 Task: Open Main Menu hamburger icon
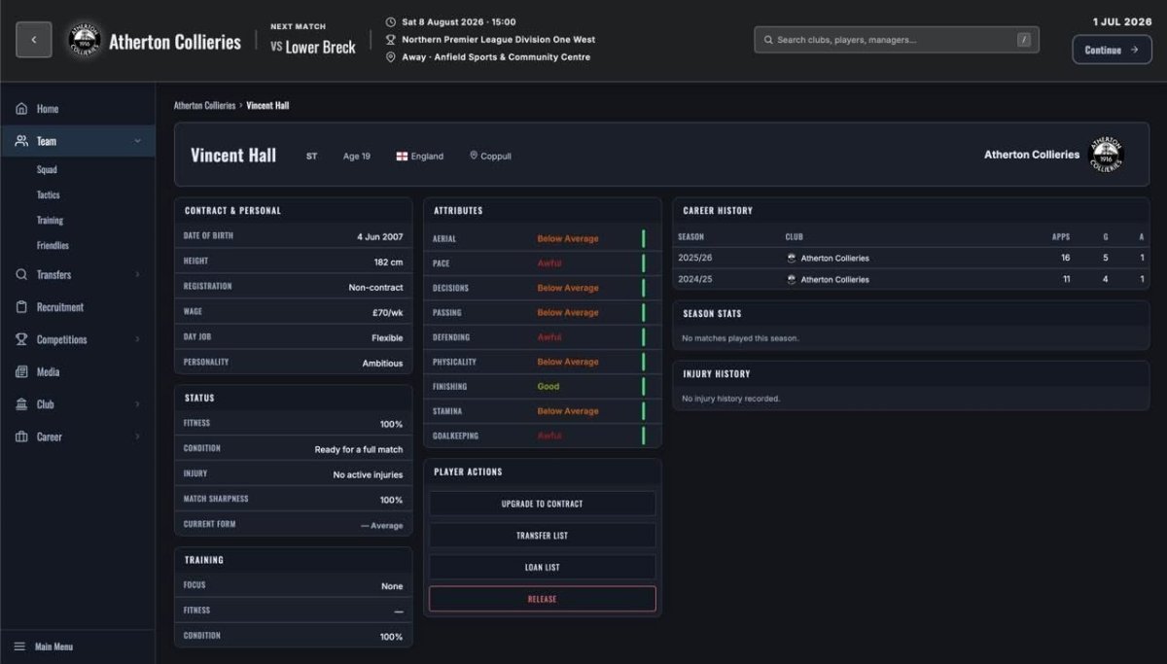(19, 647)
